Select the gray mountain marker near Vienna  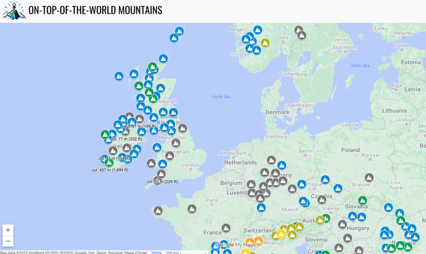point(322,199)
